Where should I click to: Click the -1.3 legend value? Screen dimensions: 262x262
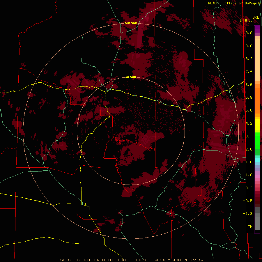[x=248, y=214]
